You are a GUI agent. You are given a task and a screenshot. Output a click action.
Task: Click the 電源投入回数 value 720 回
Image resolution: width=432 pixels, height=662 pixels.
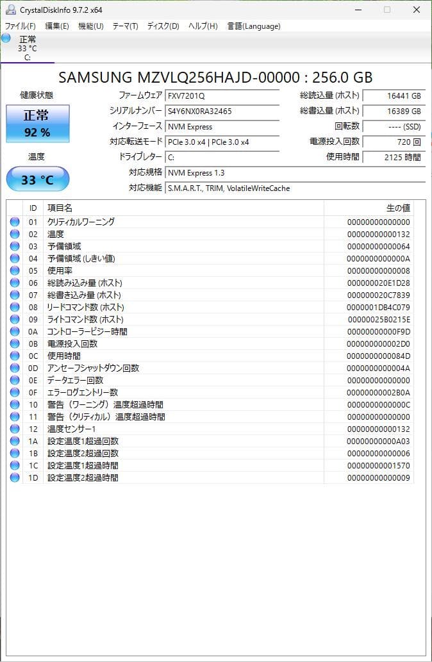394,142
